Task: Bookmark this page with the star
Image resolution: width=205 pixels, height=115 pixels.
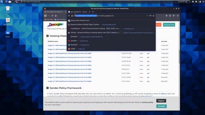Action: 153,16
